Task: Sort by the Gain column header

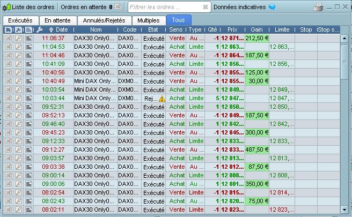Action: click(256, 29)
